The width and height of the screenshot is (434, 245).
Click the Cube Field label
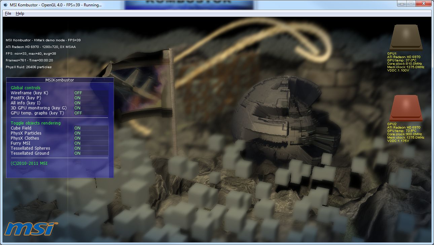click(21, 128)
